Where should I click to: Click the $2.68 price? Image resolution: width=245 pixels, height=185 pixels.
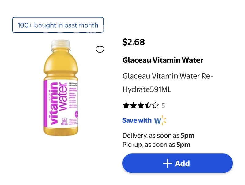click(x=134, y=42)
